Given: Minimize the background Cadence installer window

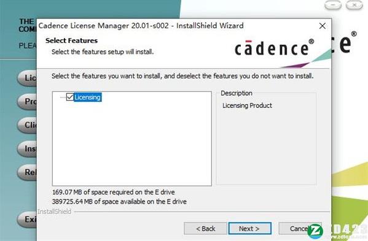Looking at the screenshot, I should click(333, 5).
